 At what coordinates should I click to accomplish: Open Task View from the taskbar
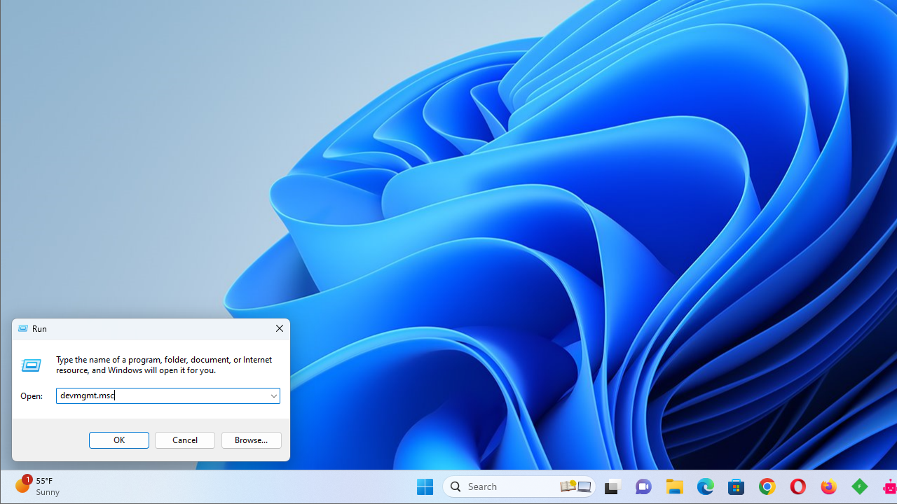[613, 486]
